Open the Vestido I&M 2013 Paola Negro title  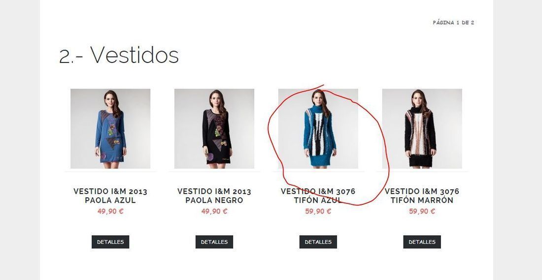(214, 196)
